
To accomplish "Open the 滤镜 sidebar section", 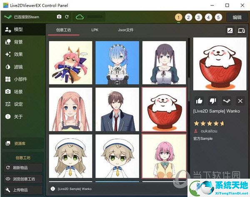I will click(24, 67).
